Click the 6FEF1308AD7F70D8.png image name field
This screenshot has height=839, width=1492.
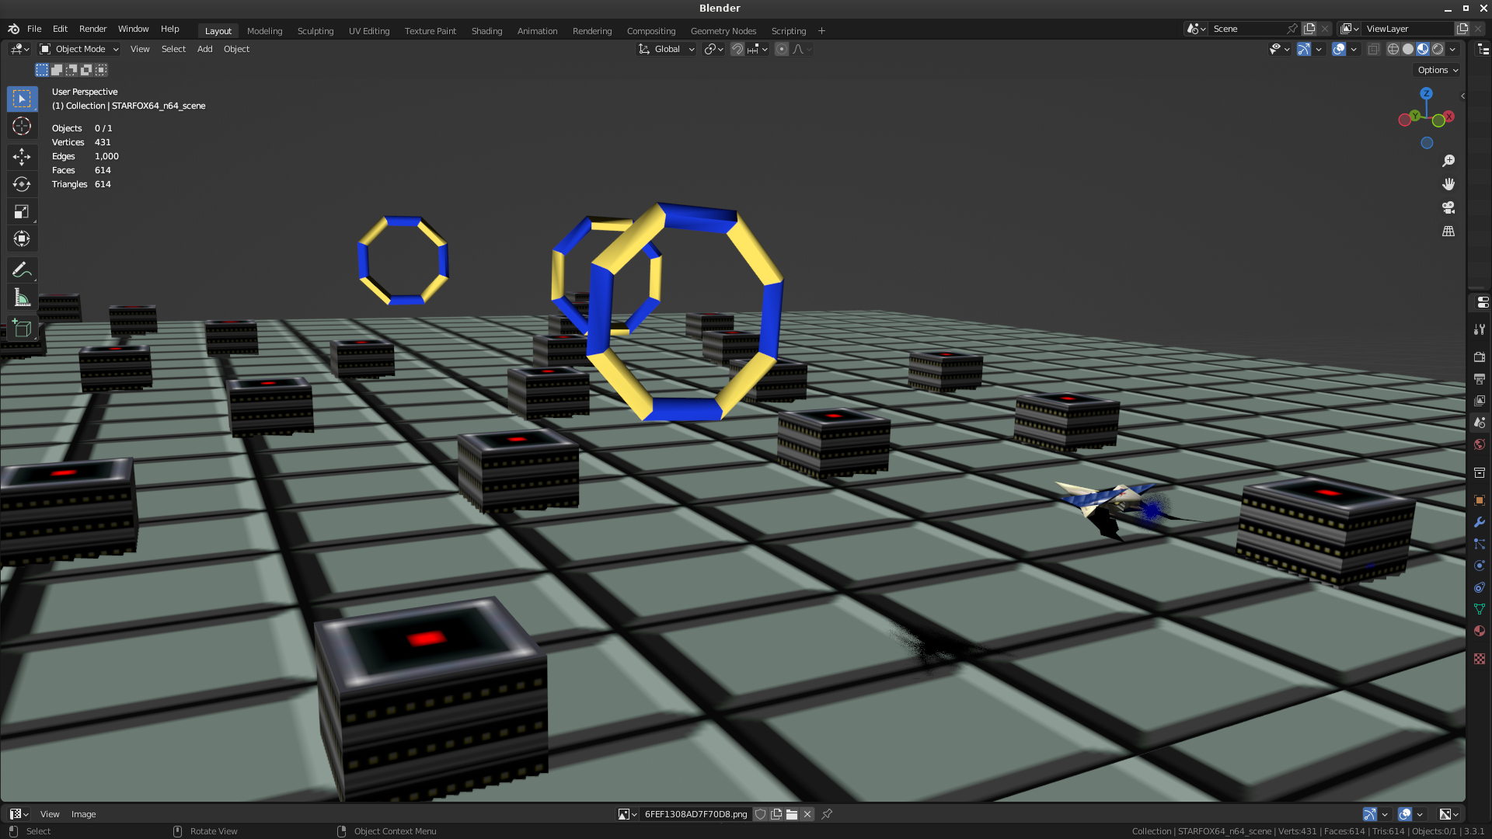(x=695, y=814)
